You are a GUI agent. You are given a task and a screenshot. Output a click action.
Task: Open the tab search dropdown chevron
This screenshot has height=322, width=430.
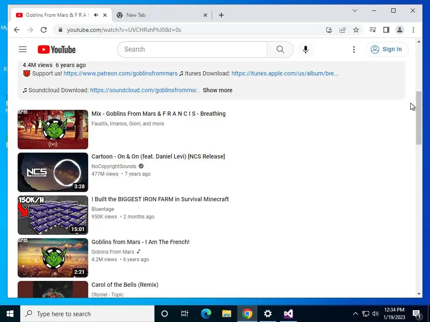click(x=354, y=10)
